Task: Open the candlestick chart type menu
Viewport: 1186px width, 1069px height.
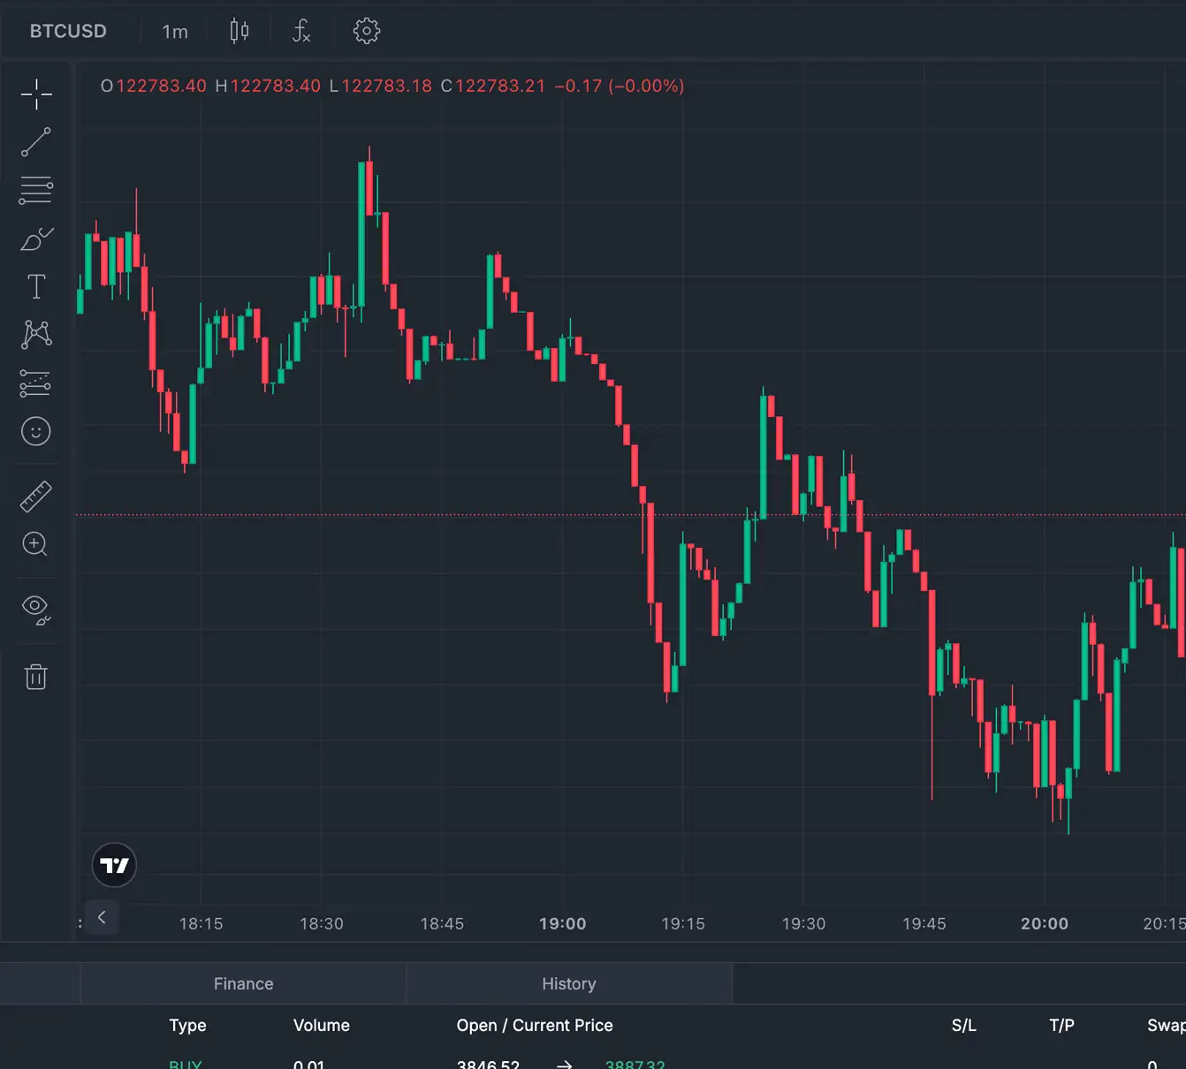Action: point(239,32)
